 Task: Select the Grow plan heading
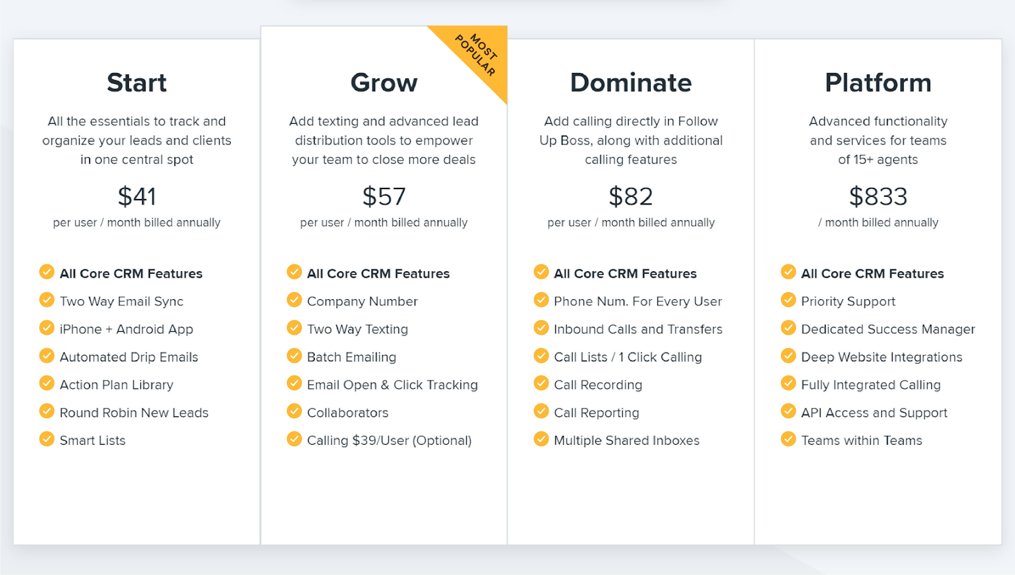tap(384, 82)
